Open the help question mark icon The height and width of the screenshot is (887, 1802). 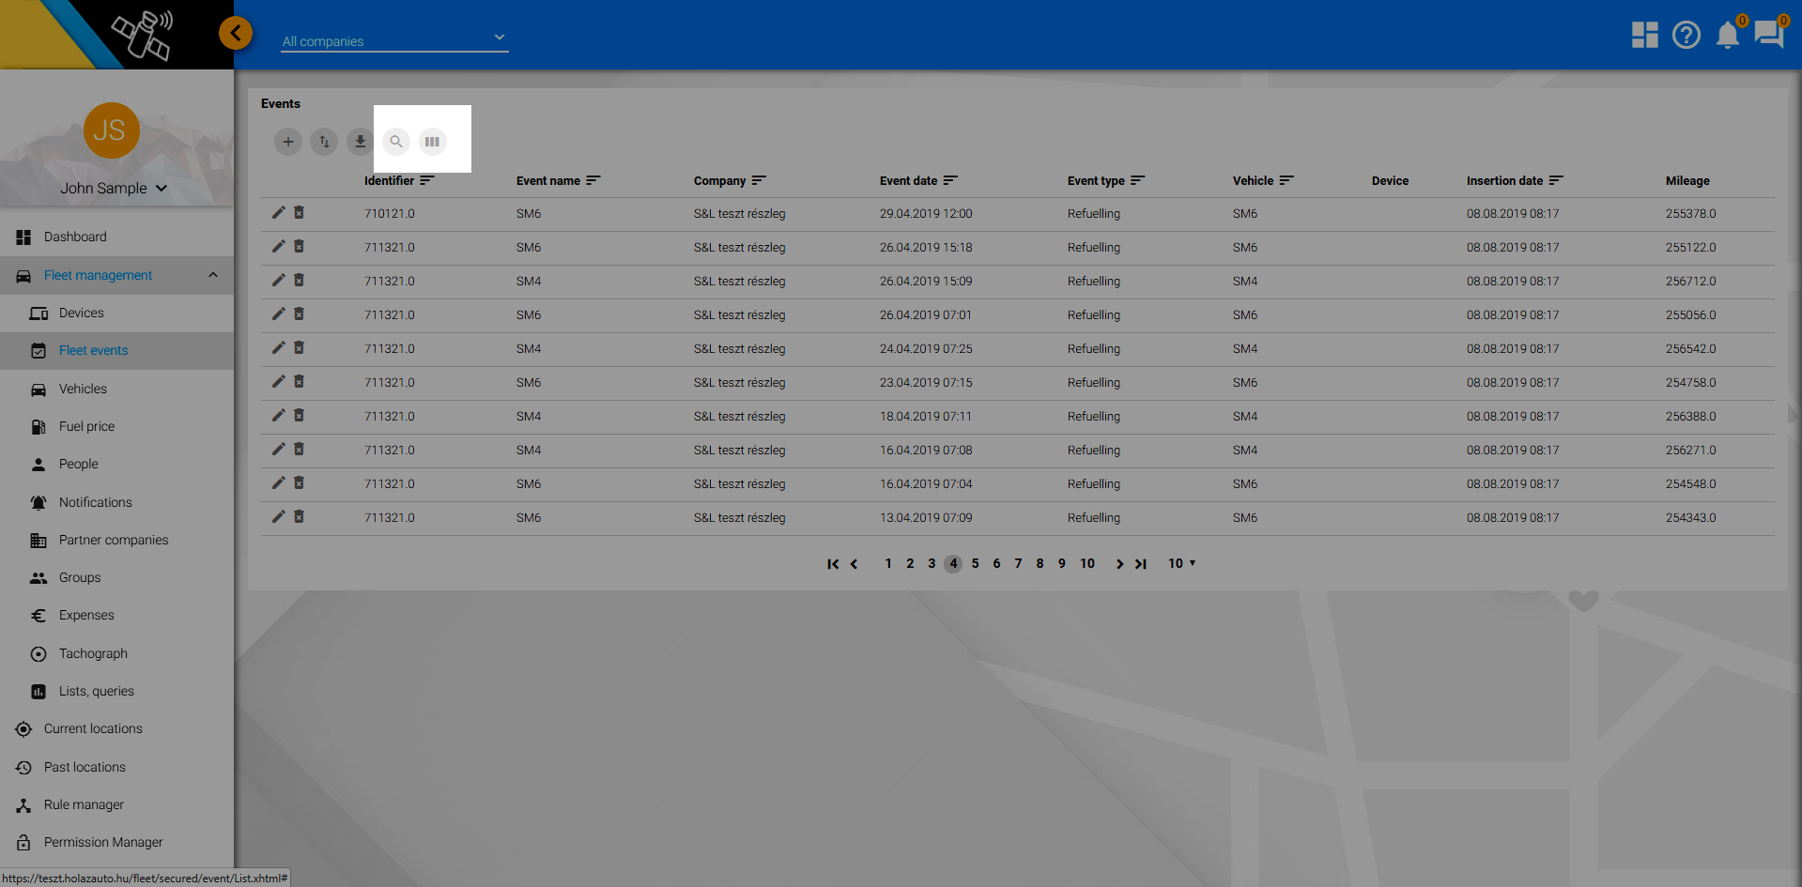pos(1686,36)
